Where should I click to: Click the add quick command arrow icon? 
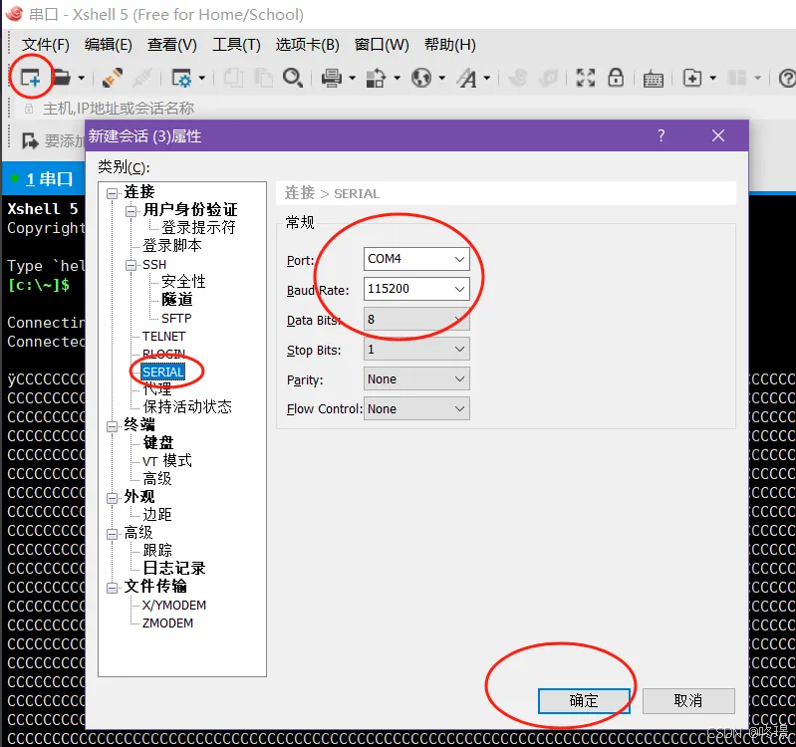click(x=30, y=140)
